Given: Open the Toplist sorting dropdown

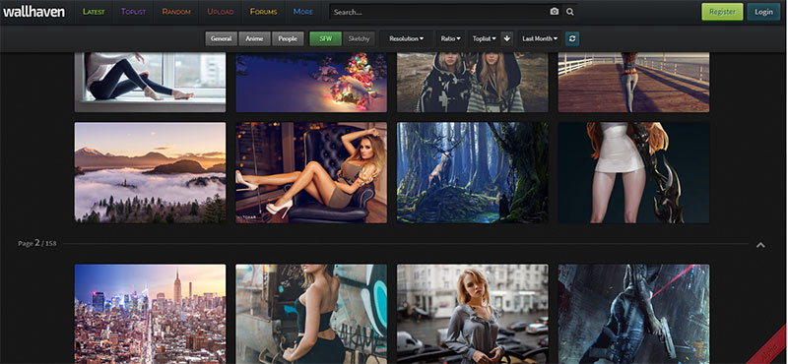Looking at the screenshot, I should (x=484, y=38).
